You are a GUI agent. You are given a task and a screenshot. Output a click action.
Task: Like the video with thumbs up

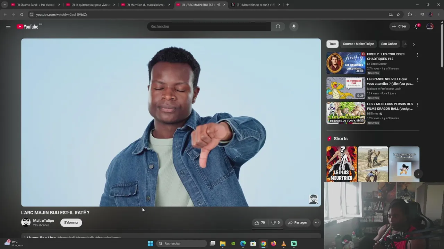pos(260,223)
